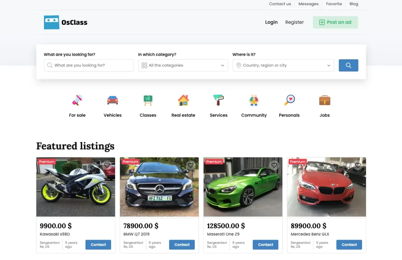Image resolution: width=402 pixels, height=260 pixels.
Task: Click the Maserati One Z9 title
Action: pos(223,234)
